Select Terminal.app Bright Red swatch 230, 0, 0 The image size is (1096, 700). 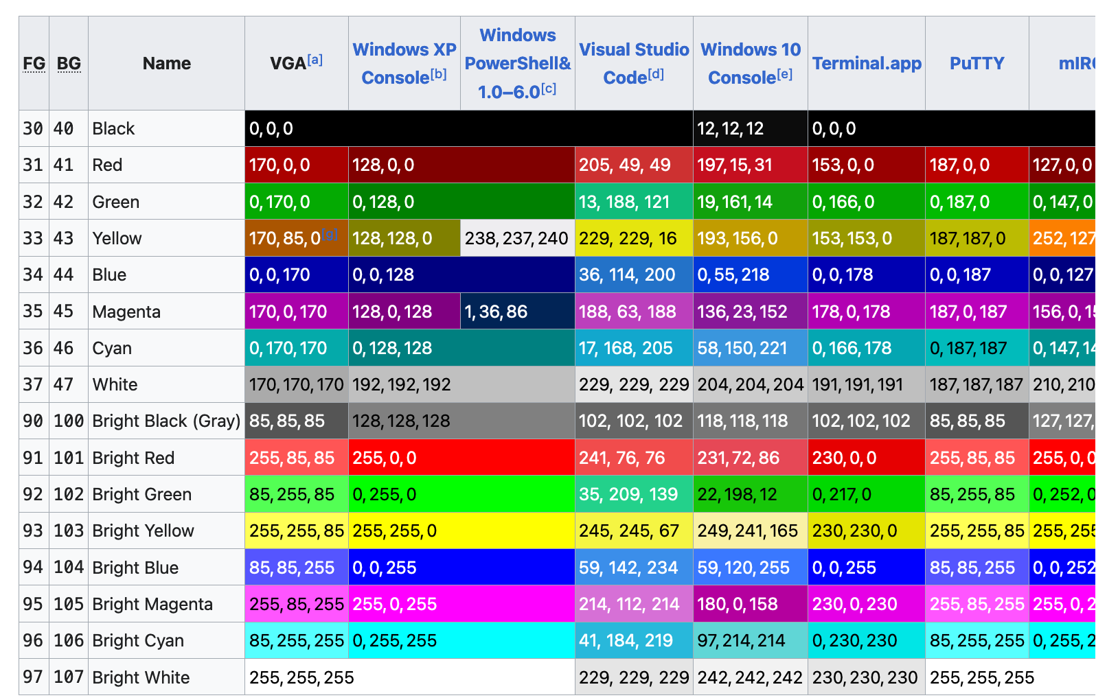(x=867, y=458)
